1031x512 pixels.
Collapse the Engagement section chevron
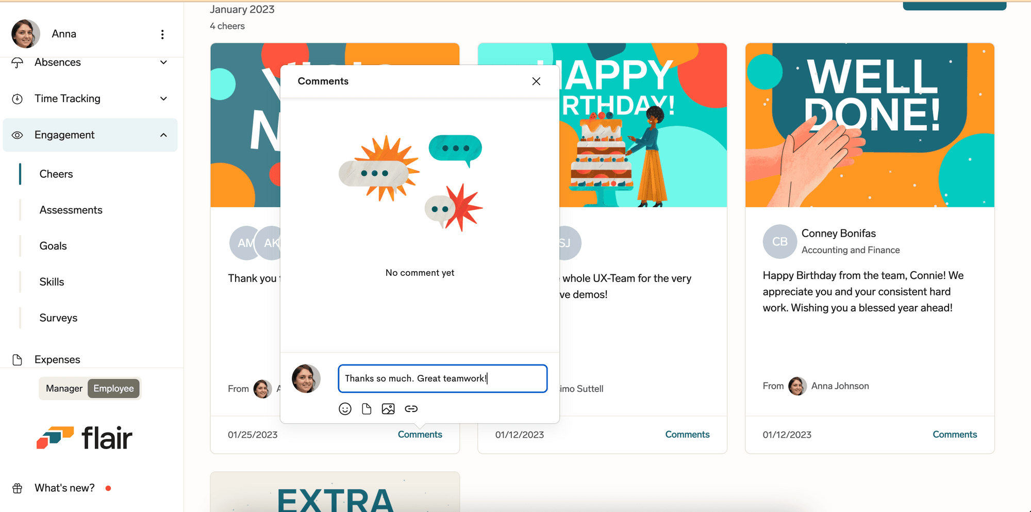[x=163, y=135]
